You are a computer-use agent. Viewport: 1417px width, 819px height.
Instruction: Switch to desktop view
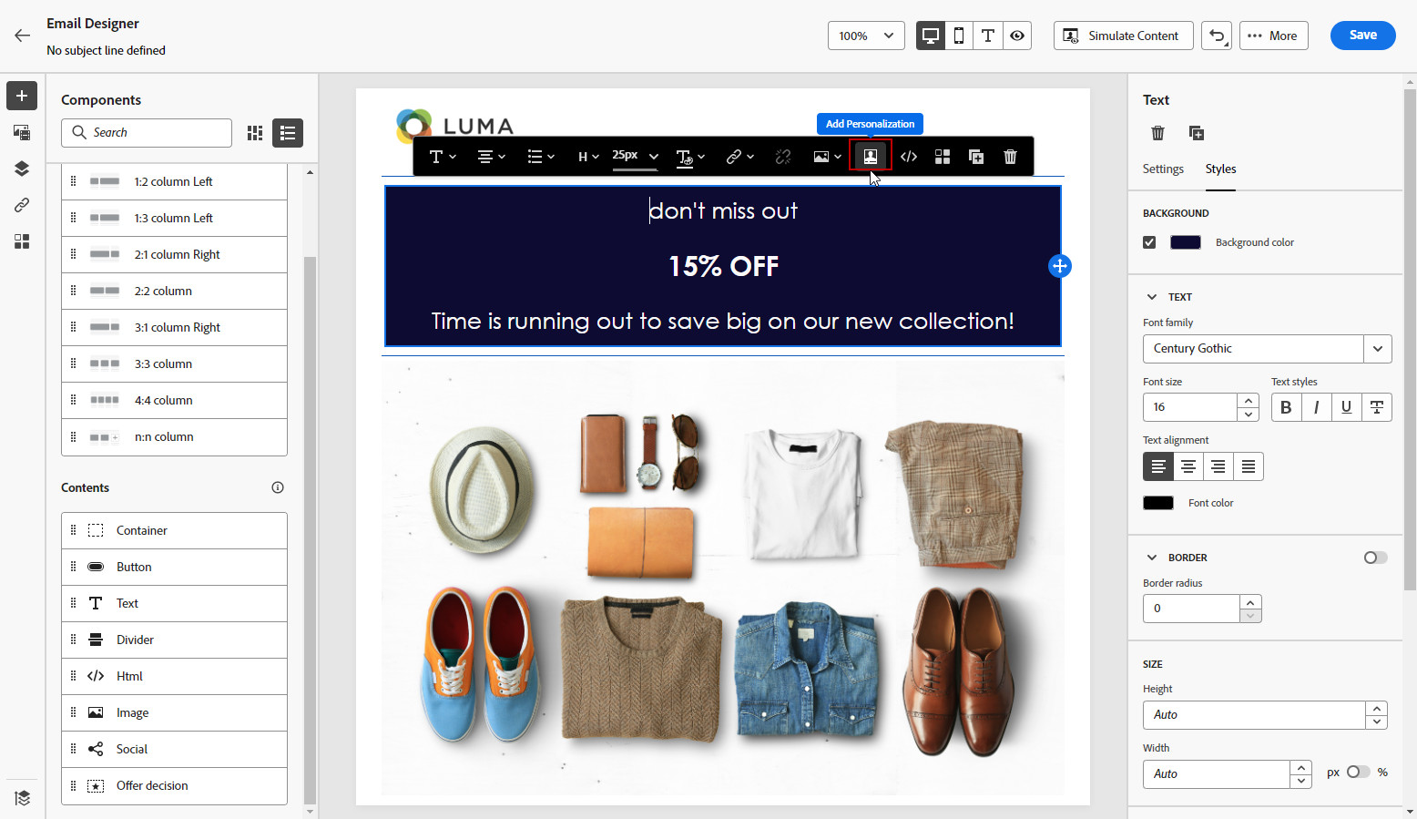[x=931, y=36]
